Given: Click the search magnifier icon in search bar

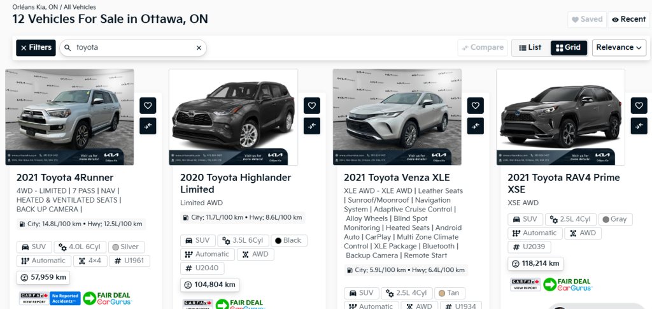Looking at the screenshot, I should 67,48.
